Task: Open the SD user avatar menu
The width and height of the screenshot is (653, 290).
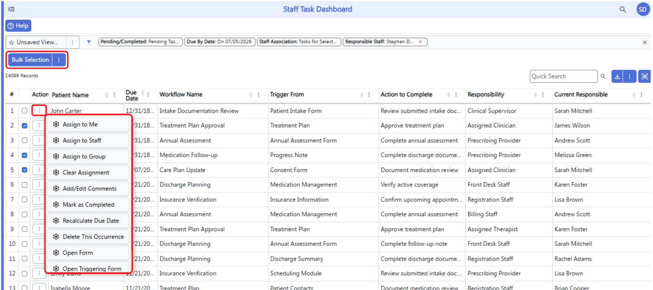Action: click(x=643, y=9)
